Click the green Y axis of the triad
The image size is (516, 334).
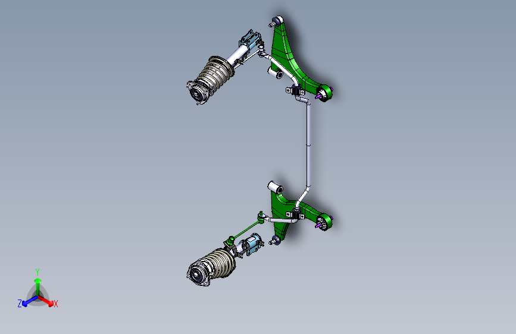click(x=38, y=286)
